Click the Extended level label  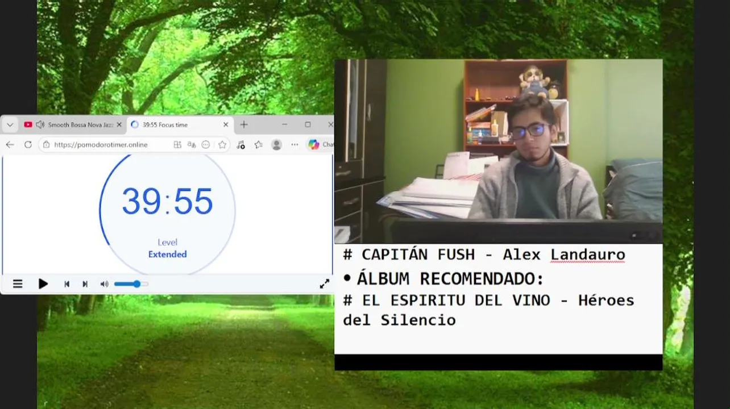(167, 254)
